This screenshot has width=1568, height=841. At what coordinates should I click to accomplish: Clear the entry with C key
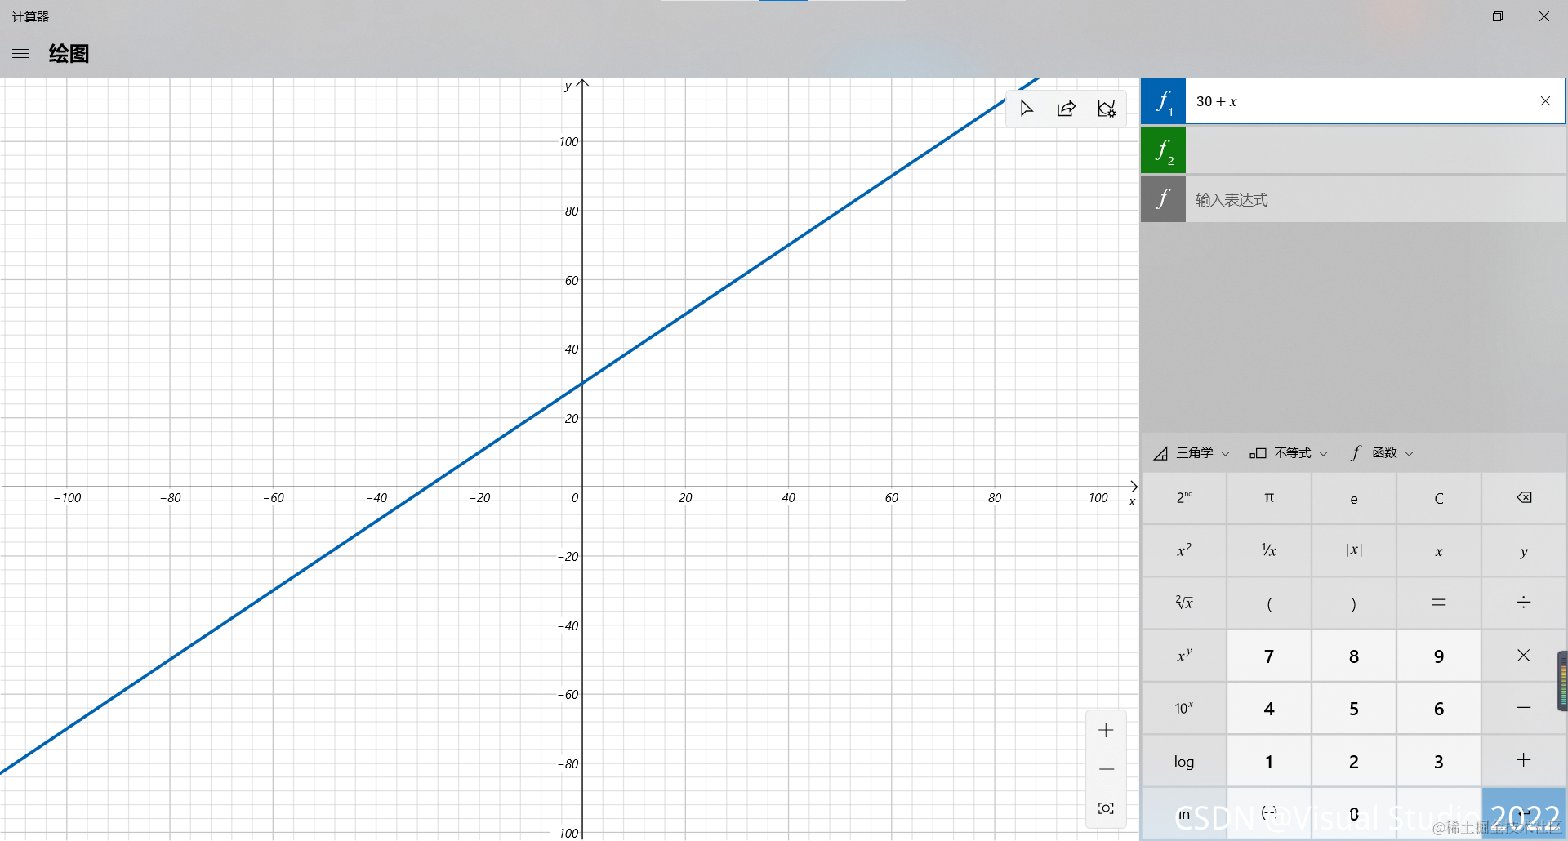click(1439, 498)
